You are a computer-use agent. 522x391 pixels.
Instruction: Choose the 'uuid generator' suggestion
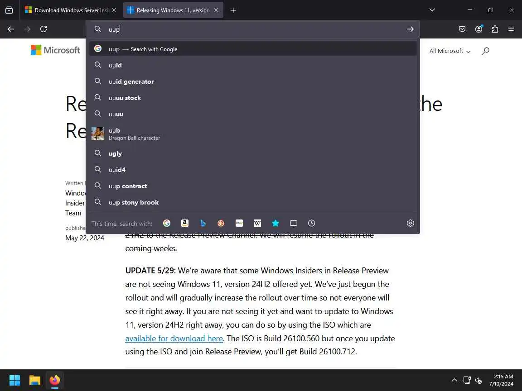pyautogui.click(x=253, y=81)
